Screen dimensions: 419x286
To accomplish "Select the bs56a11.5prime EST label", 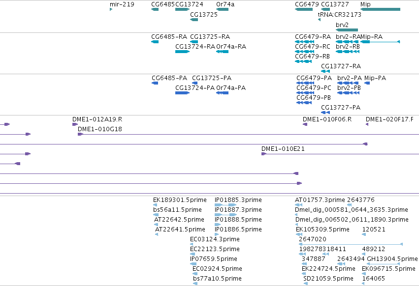I will 177,210.
